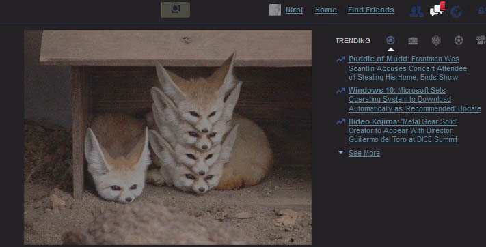
Task: Click trend arrow icon beside Hideo Kojima
Action: [x=340, y=121]
